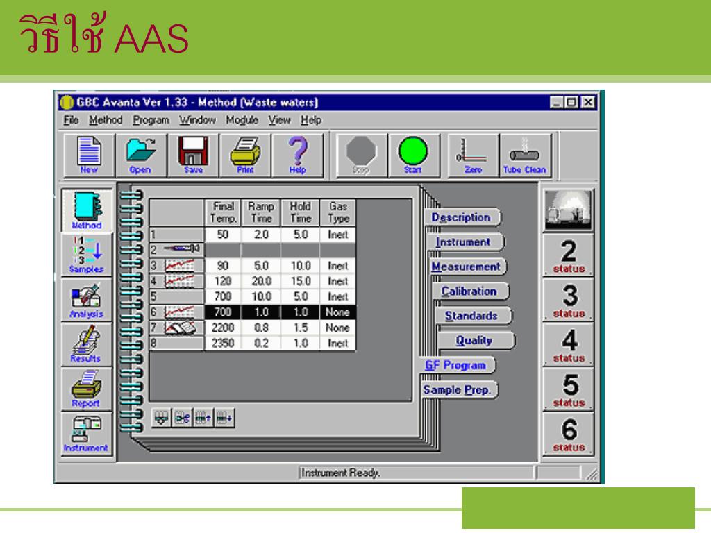711x533 pixels.
Task: Open the File menu
Action: coord(71,120)
